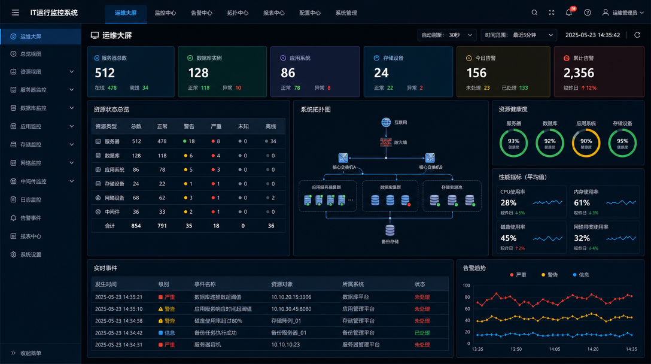
Task: Click the 核心交换机B switch icon
Action: click(x=430, y=158)
